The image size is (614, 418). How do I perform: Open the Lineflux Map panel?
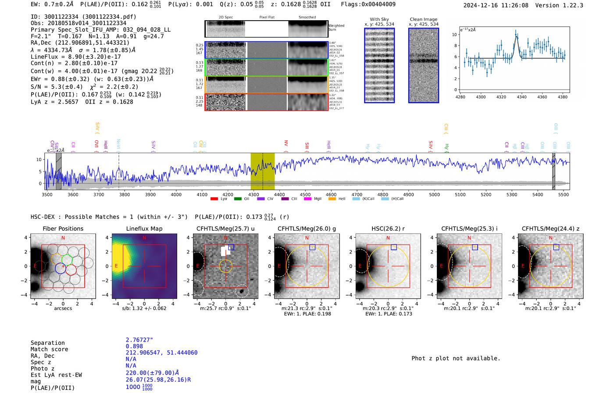144,266
